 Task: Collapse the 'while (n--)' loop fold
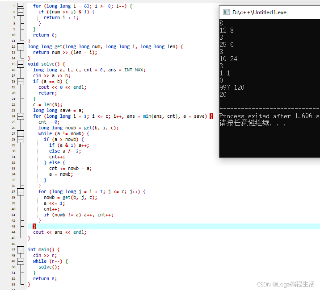(21, 261)
